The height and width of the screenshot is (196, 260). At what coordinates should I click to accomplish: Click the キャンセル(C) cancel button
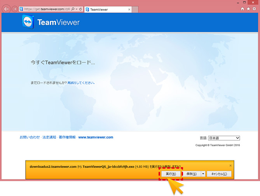click(219, 174)
